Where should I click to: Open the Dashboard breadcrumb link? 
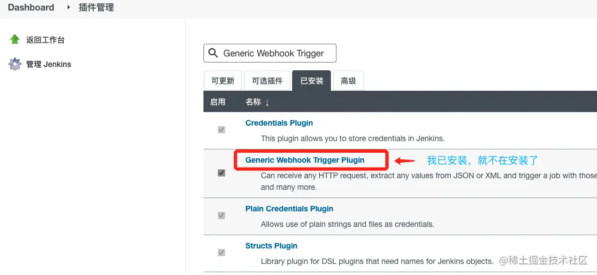click(31, 7)
